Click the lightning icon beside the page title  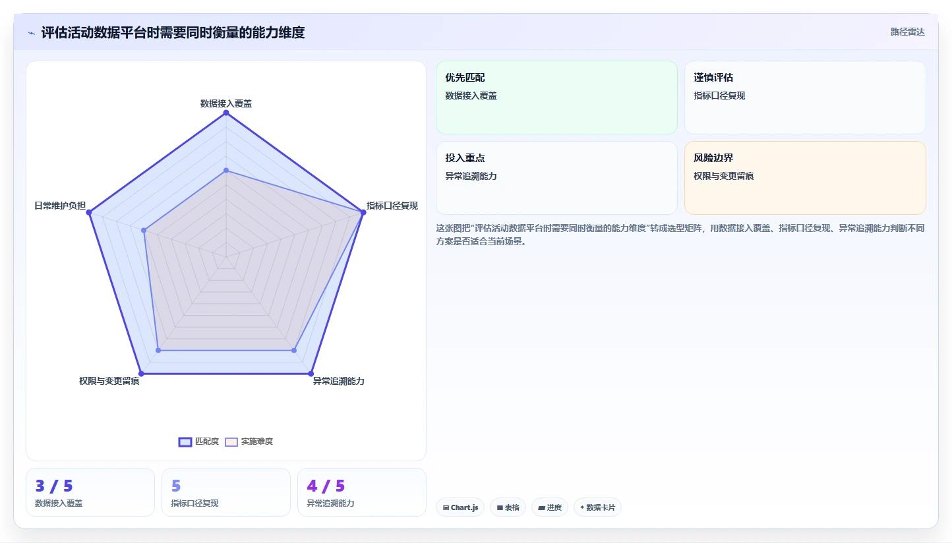coord(31,33)
